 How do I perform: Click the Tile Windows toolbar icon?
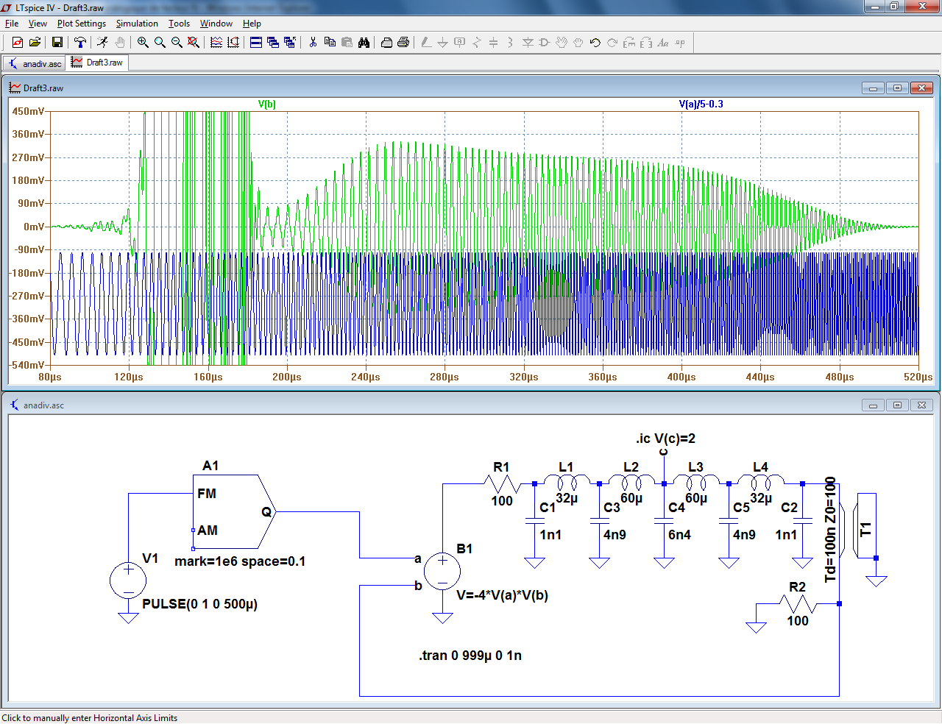256,43
